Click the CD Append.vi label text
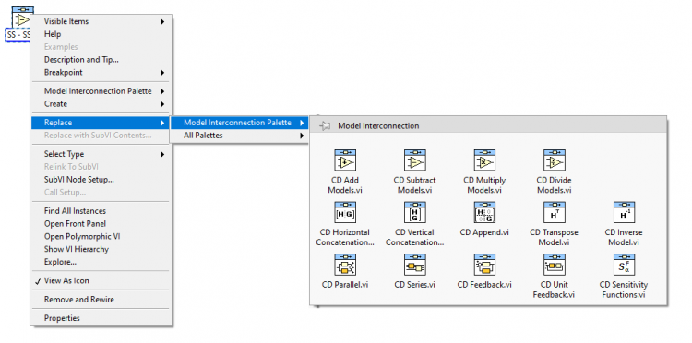Viewport: 692px width, 343px height. [484, 232]
